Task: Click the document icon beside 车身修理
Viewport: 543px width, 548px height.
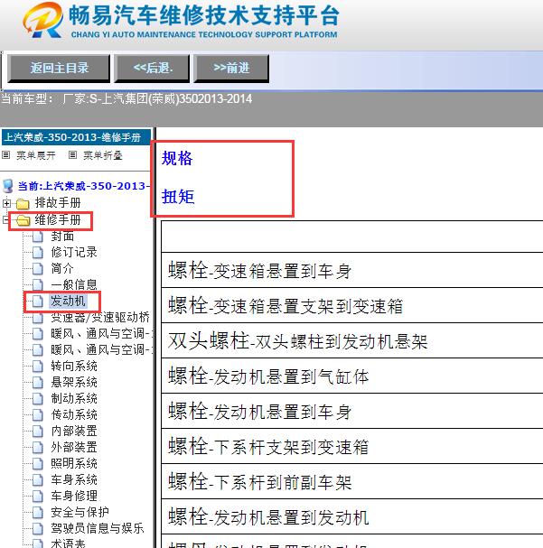Action: coord(37,496)
